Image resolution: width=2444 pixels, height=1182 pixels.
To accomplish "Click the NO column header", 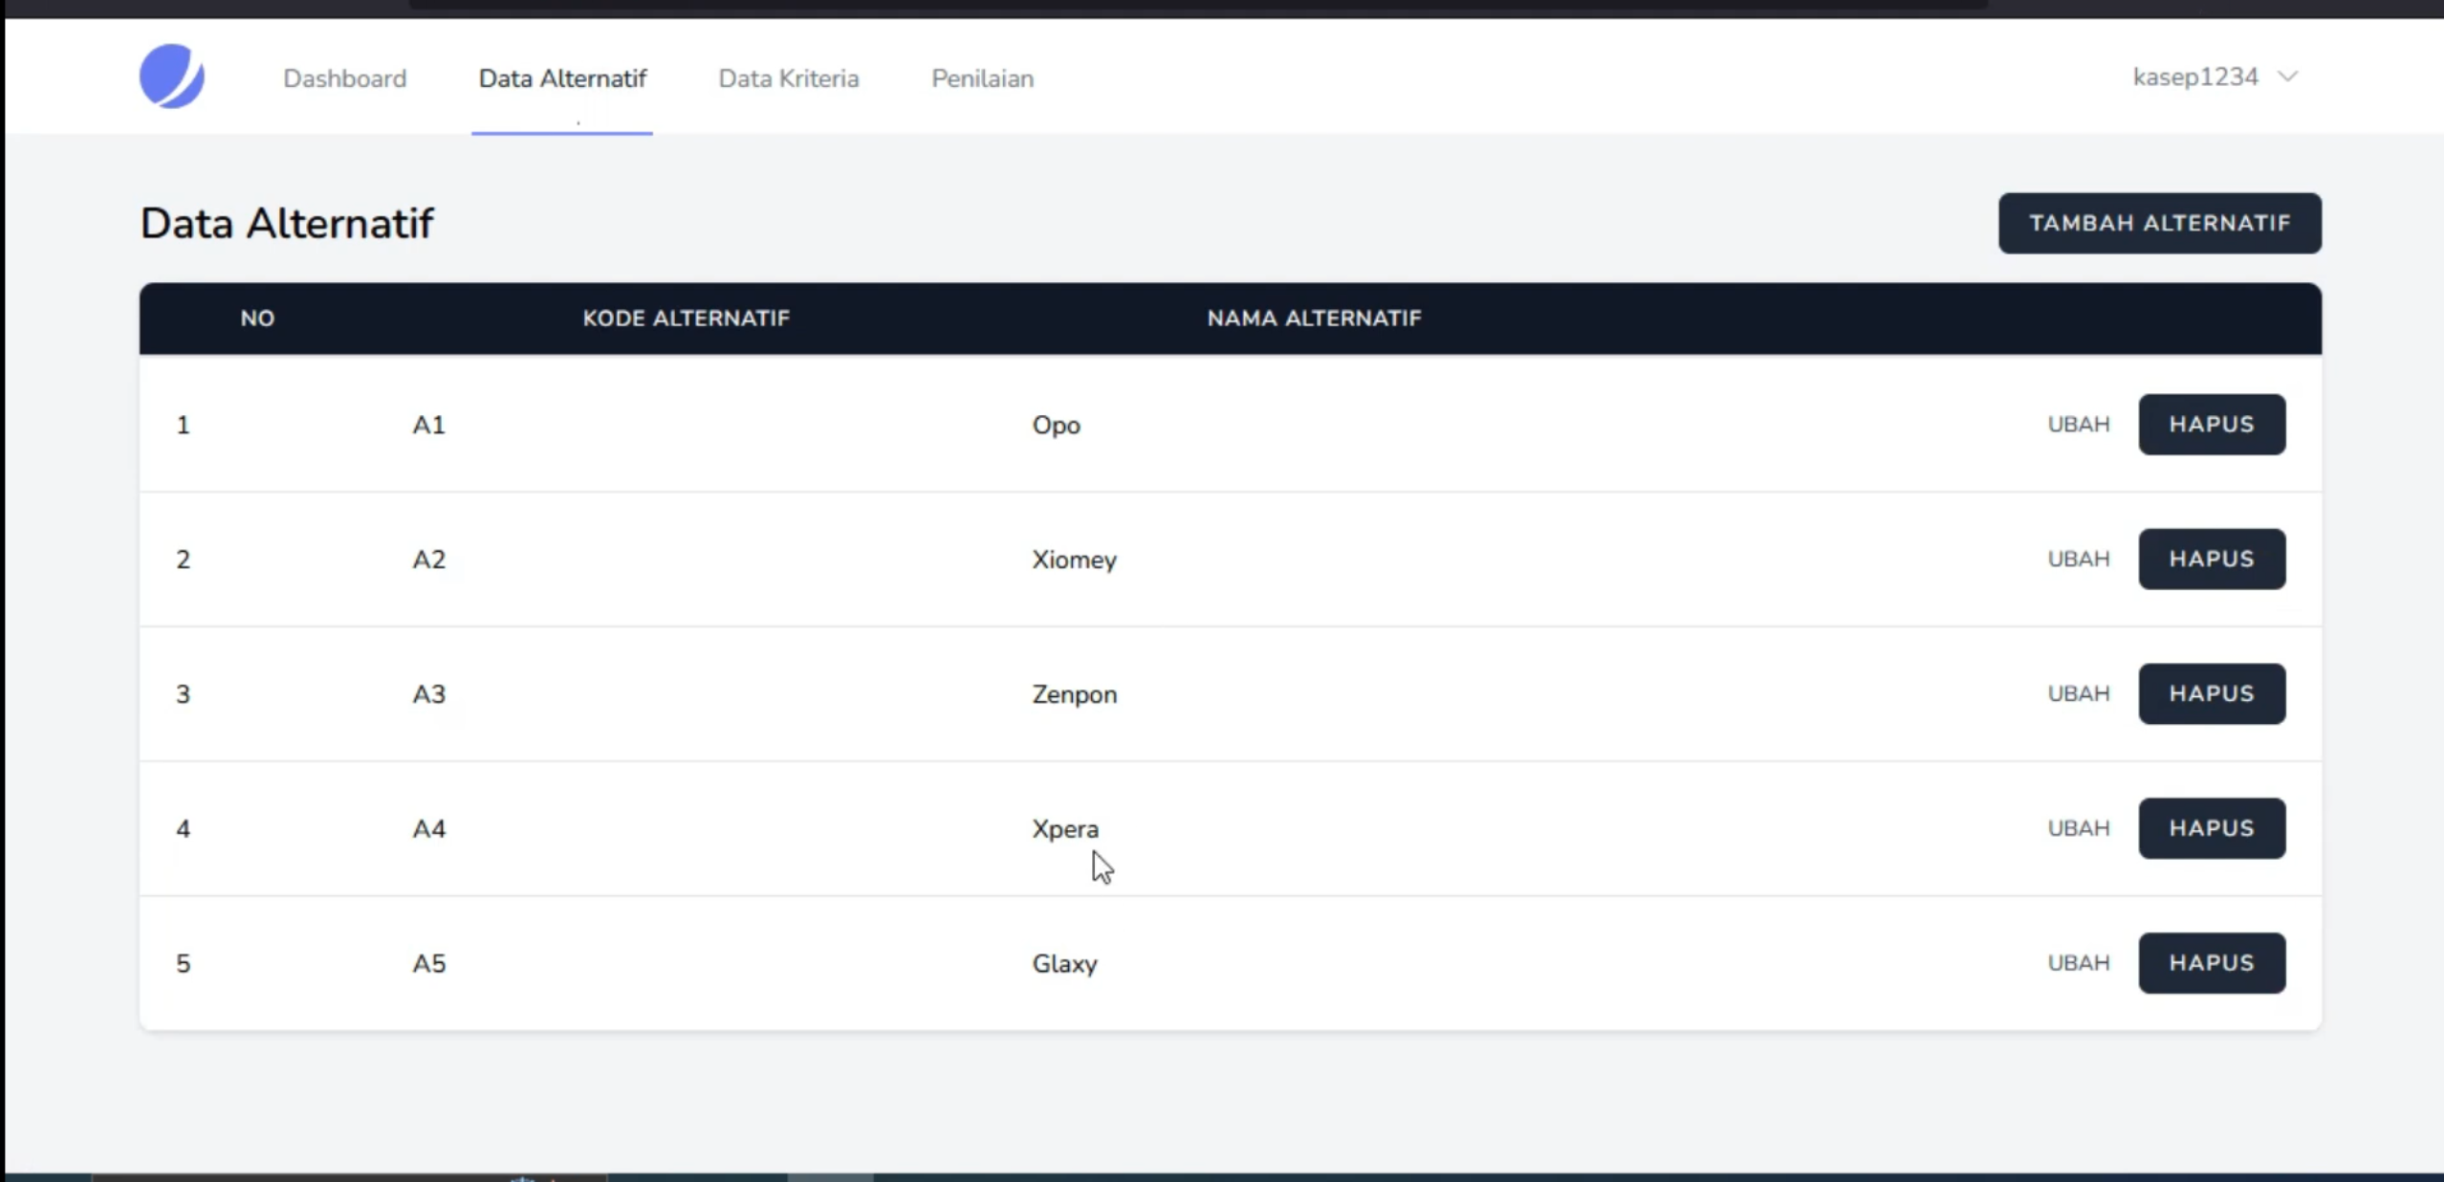I will point(257,318).
